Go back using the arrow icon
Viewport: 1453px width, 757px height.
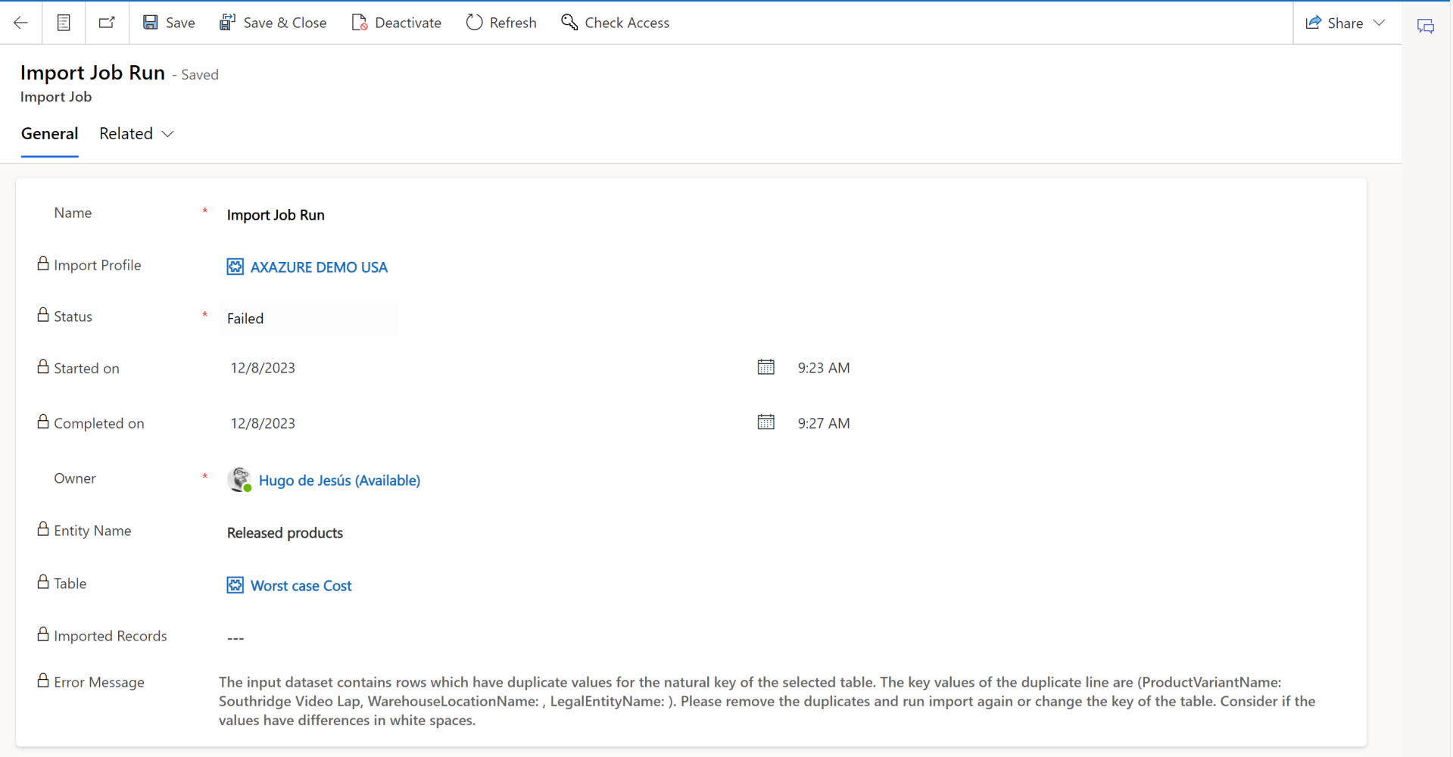tap(20, 23)
